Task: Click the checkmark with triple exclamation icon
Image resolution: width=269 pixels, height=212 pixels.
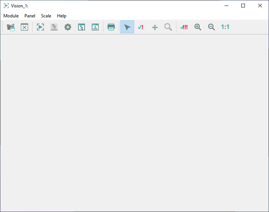Action: coord(184,27)
